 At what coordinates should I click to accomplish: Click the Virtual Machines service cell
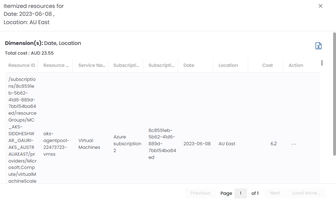point(89,144)
